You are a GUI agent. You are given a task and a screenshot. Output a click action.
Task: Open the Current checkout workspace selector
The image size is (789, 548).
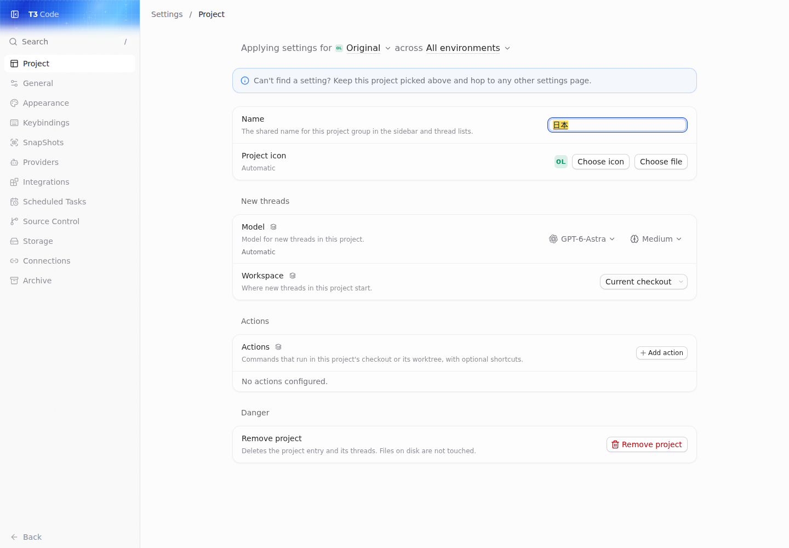644,282
